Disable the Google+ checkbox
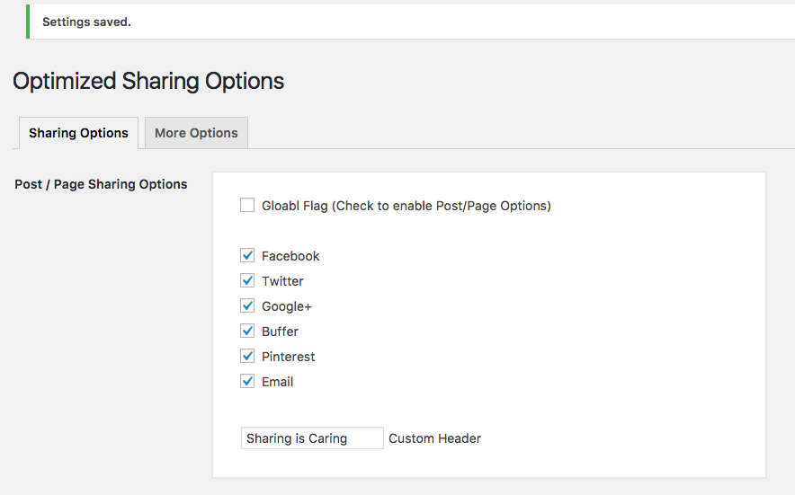This screenshot has height=495, width=795. coord(247,306)
